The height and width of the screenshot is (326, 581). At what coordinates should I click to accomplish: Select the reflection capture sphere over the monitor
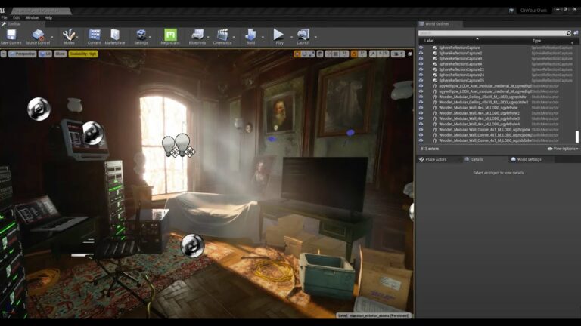coord(92,133)
